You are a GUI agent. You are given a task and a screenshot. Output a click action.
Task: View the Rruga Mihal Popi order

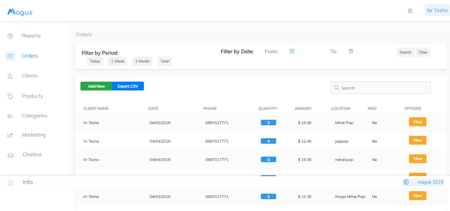(x=418, y=196)
